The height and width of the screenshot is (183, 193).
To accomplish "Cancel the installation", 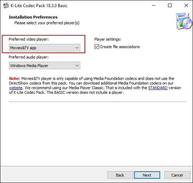I will tap(177, 175).
